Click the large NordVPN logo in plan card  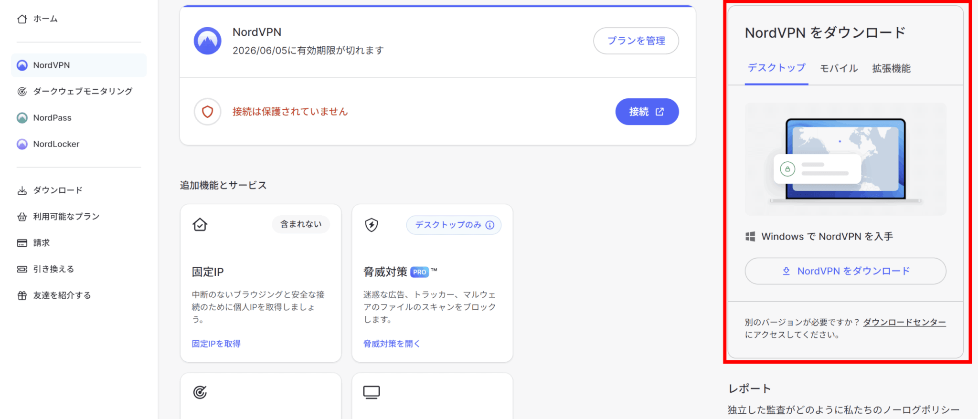[x=207, y=41]
